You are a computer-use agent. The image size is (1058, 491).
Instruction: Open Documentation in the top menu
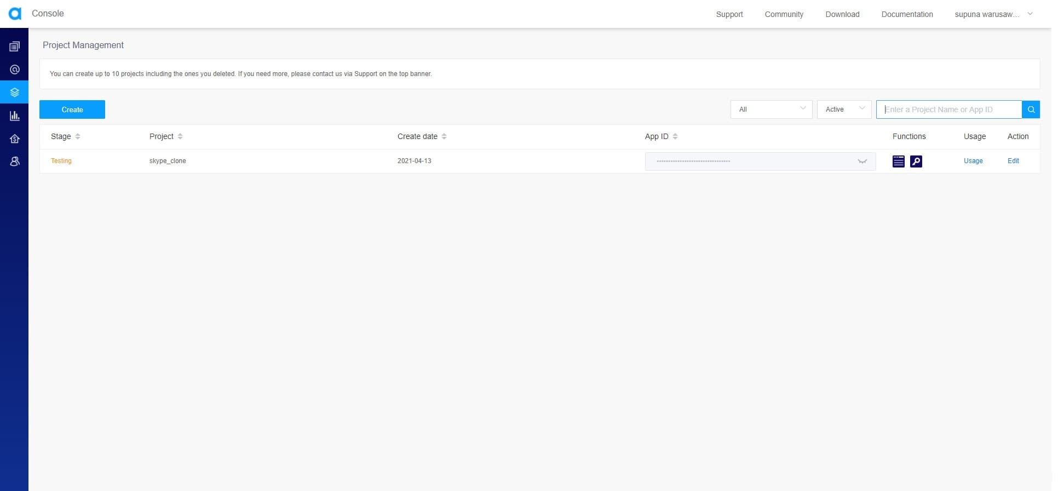907,14
